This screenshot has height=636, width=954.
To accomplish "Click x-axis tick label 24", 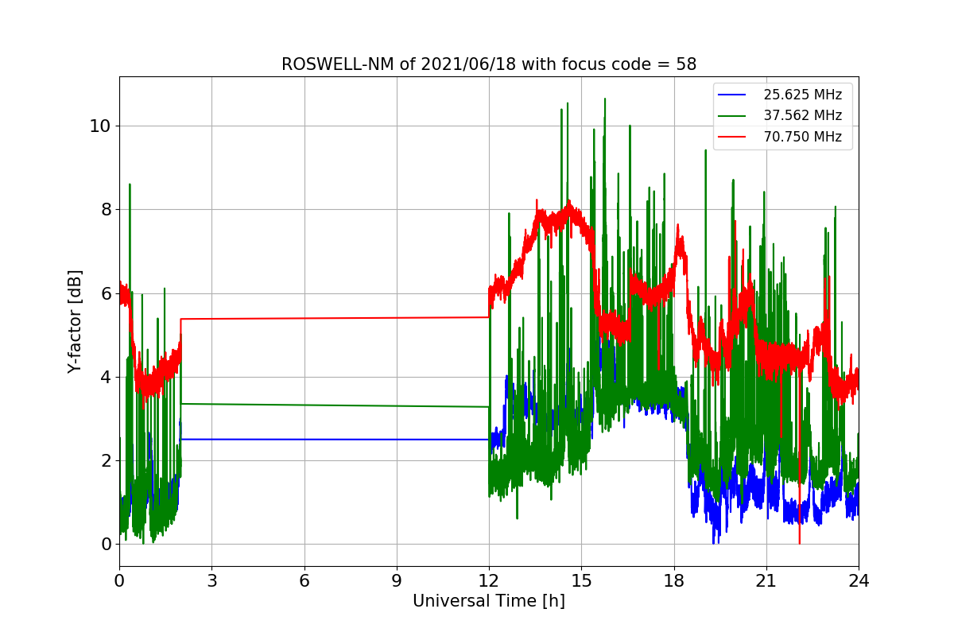I will tap(859, 581).
